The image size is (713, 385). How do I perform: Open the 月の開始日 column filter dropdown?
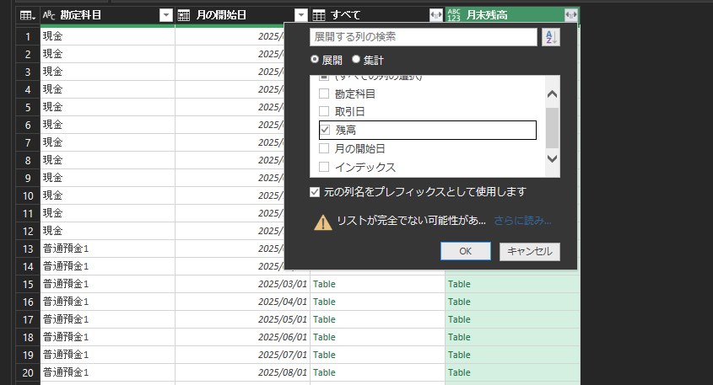(301, 15)
